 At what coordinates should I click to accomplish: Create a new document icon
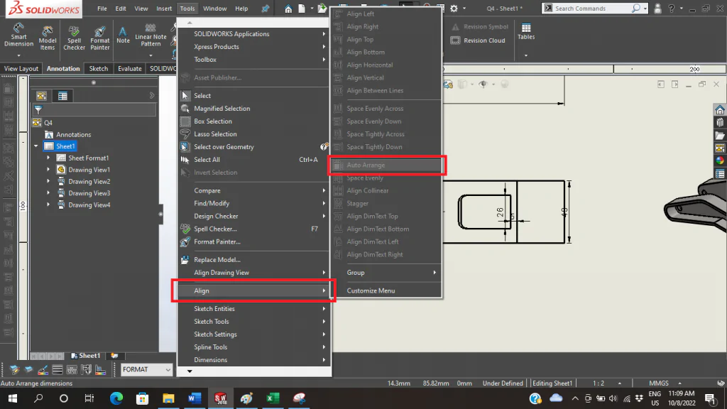click(302, 9)
